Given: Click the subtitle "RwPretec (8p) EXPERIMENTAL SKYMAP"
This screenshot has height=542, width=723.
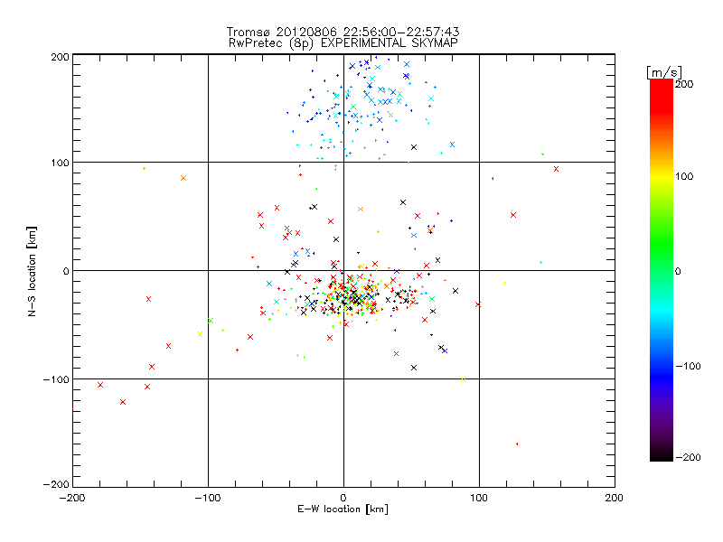Looking at the screenshot, I should coord(343,42).
